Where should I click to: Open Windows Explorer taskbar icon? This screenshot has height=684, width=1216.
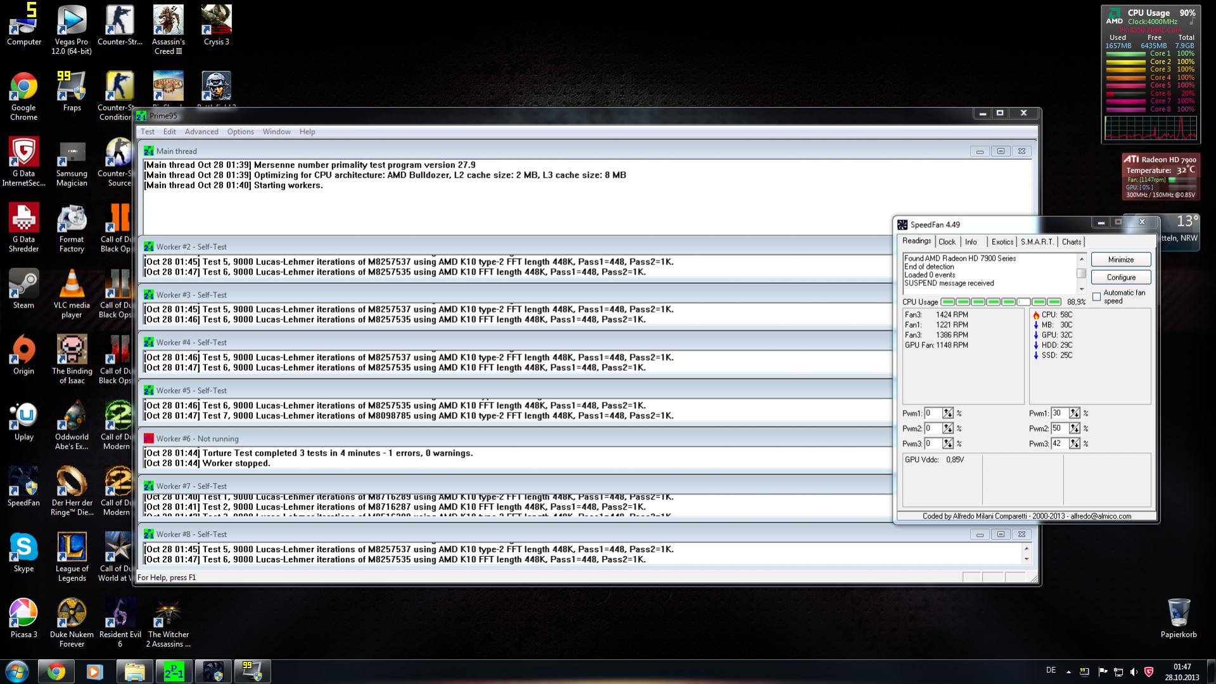click(x=134, y=671)
